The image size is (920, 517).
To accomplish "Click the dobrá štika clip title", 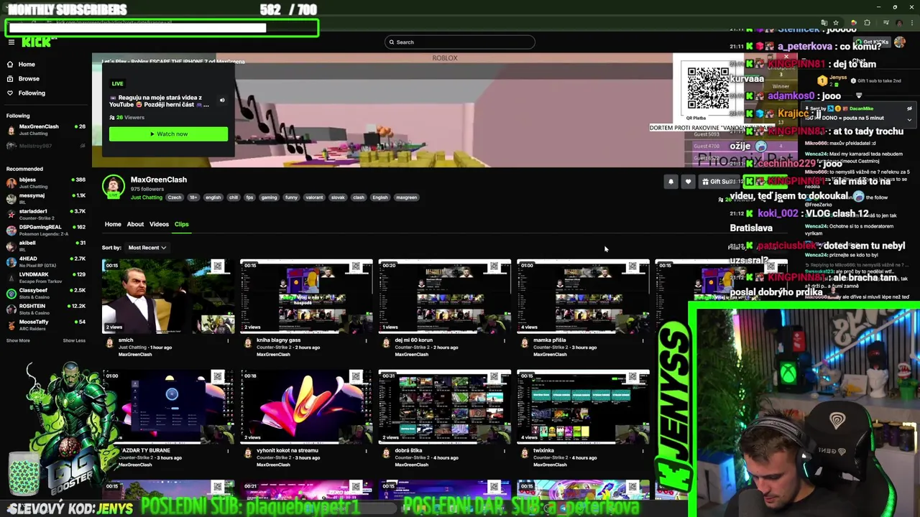I will (408, 451).
